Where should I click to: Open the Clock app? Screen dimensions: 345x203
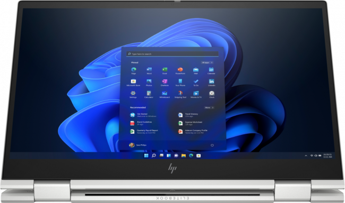pos(212,94)
